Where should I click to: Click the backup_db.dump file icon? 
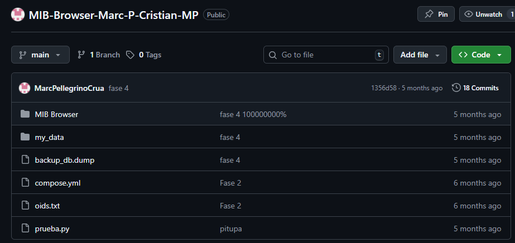click(x=25, y=160)
